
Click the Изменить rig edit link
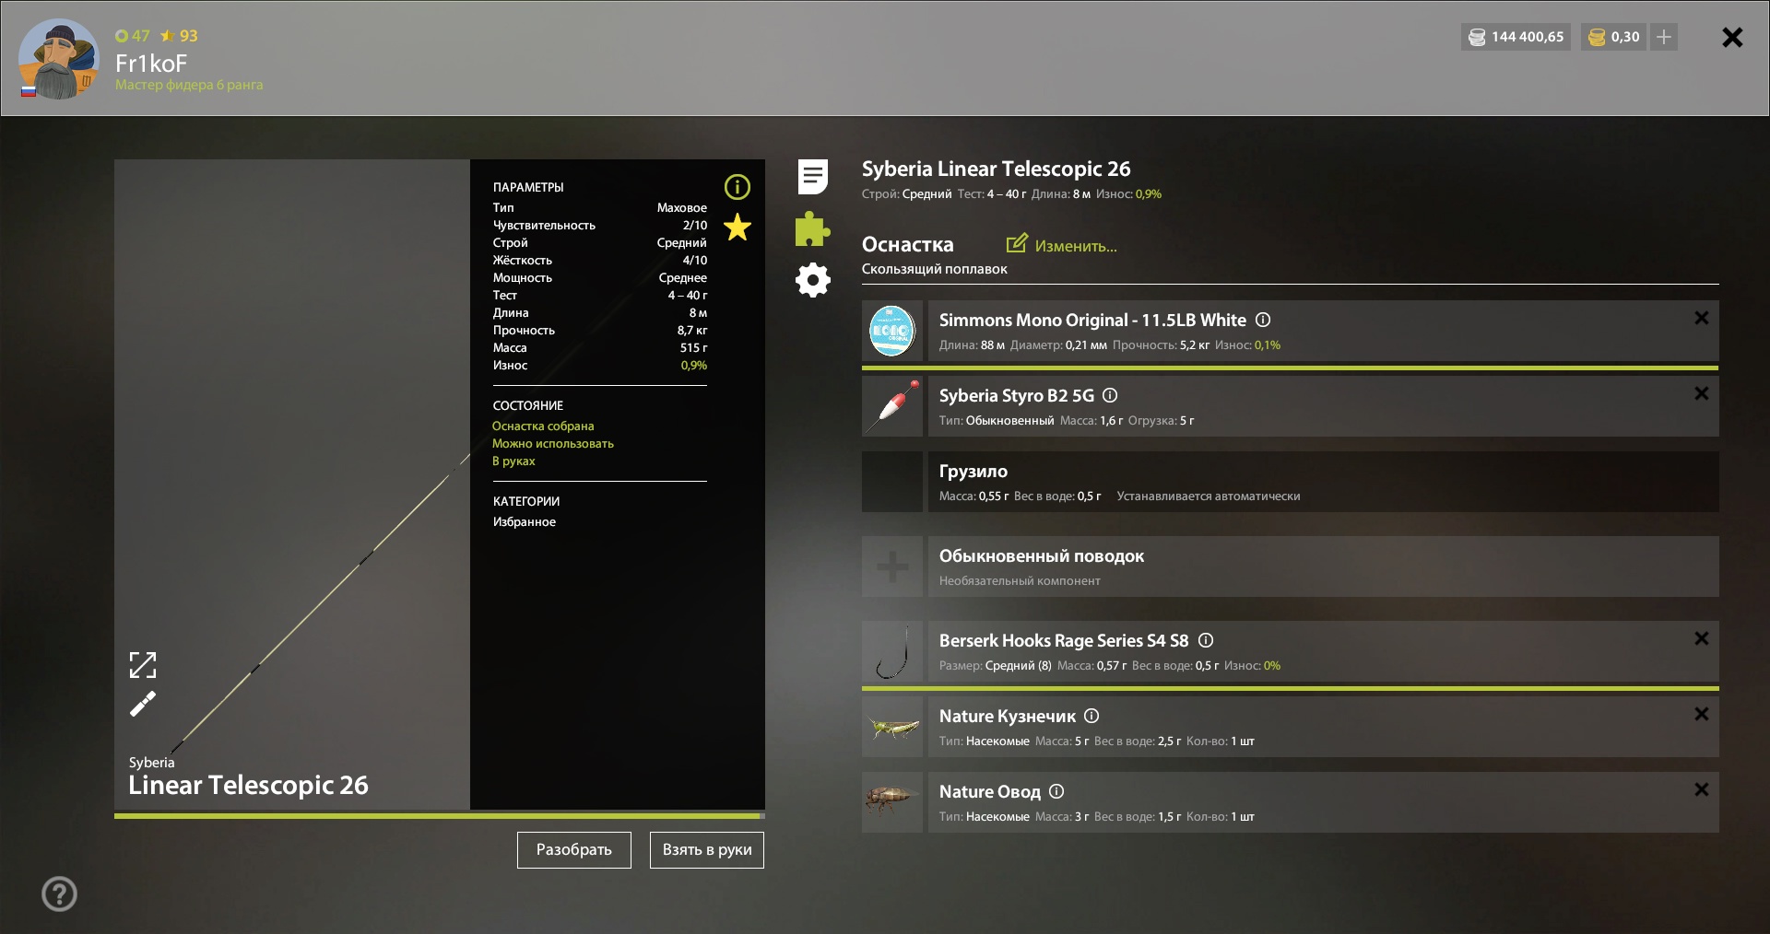tap(1062, 245)
